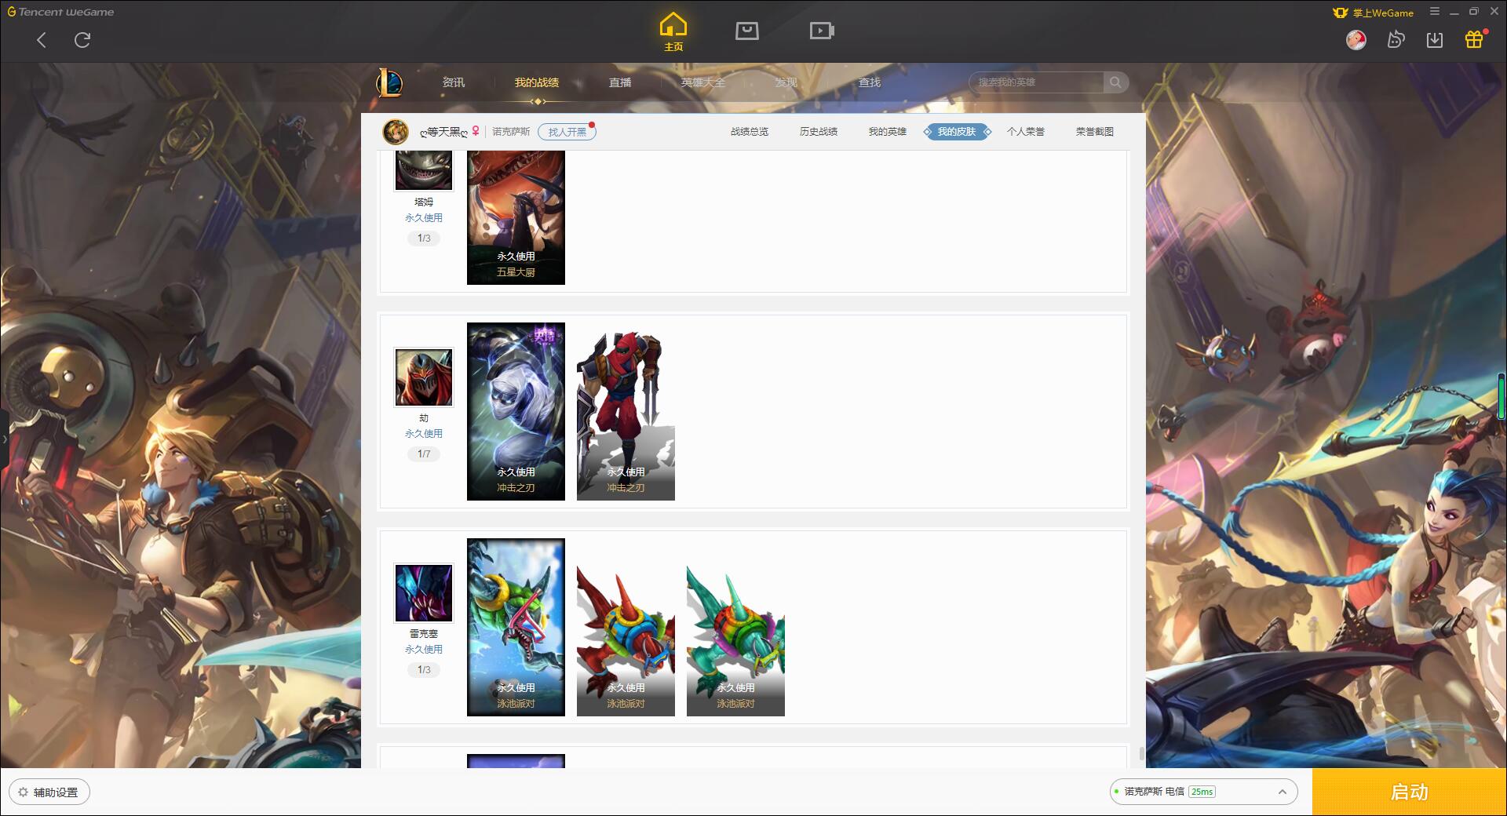Screen dimensions: 1507x816
Task: Refresh the page with reload icon
Action: (x=82, y=40)
